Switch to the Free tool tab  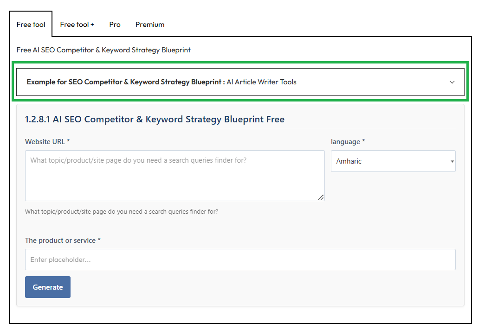pyautogui.click(x=31, y=25)
